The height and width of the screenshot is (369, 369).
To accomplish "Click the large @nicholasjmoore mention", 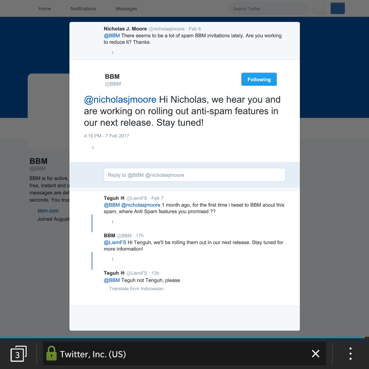I will [x=120, y=99].
